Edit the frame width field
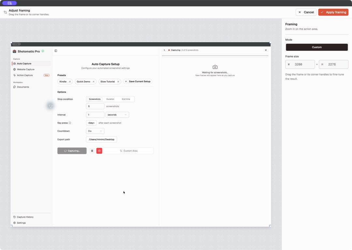 coord(300,64)
